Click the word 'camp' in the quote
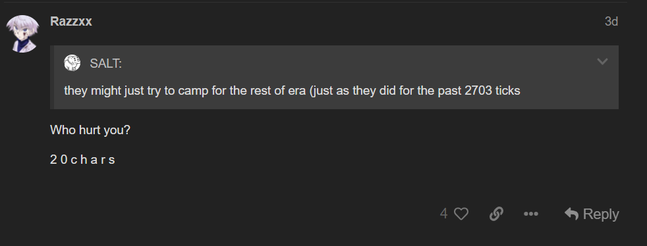Image resolution: width=647 pixels, height=246 pixels. (193, 91)
